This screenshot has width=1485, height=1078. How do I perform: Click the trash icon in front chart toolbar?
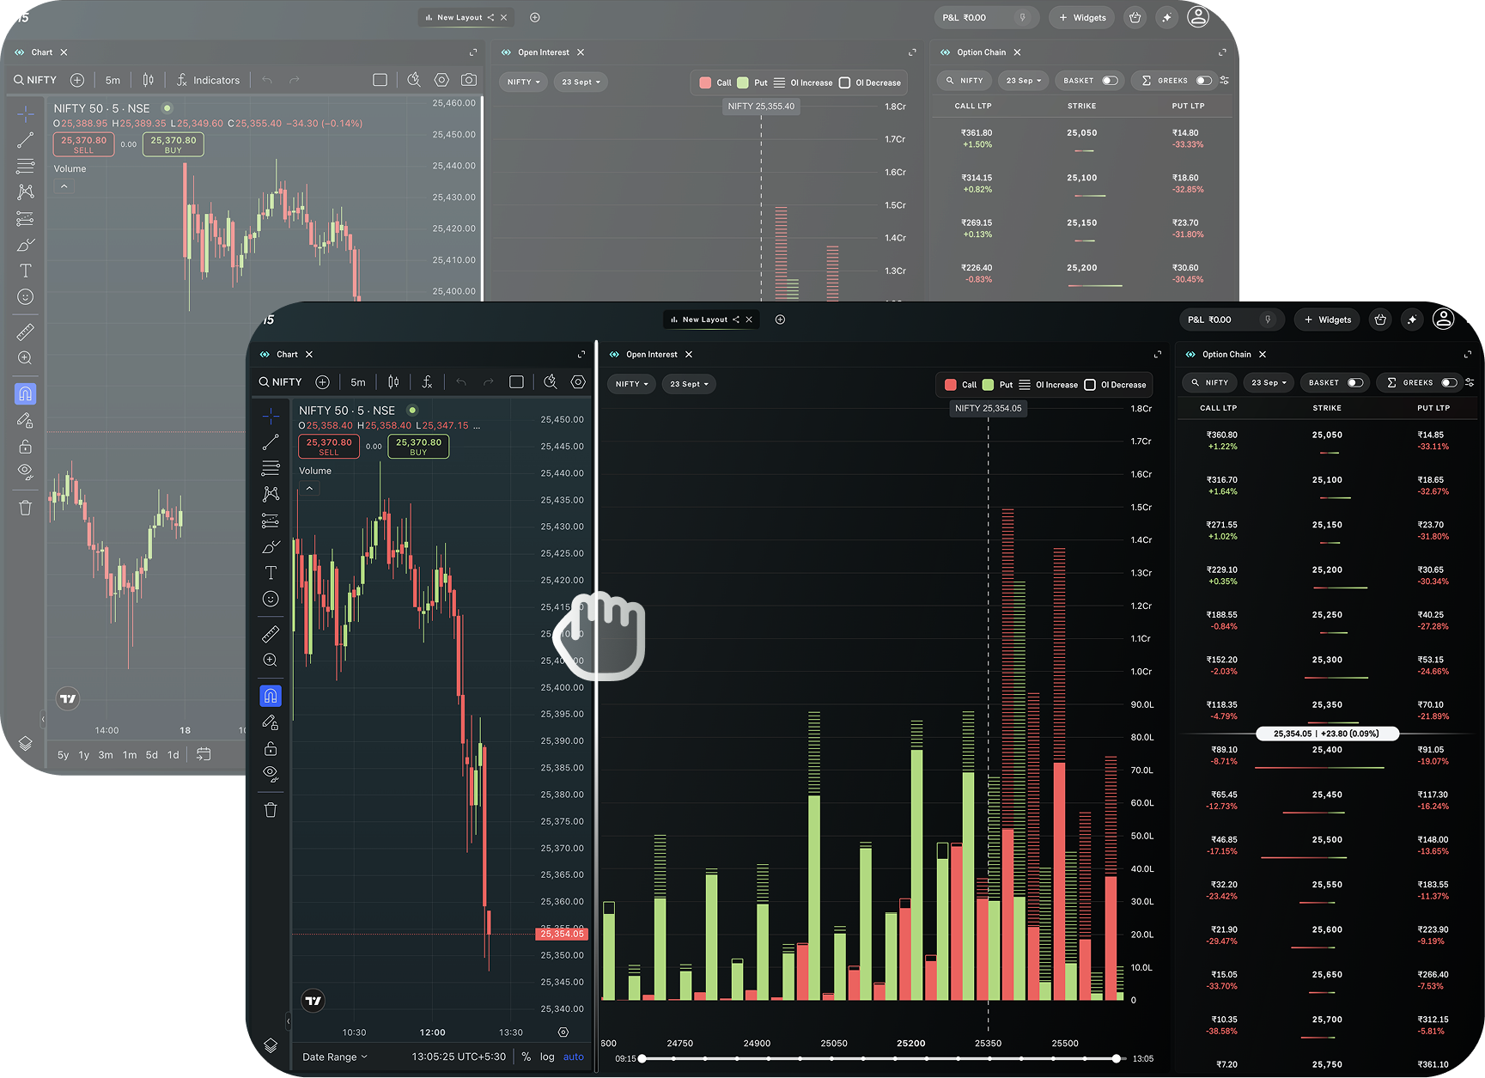tap(271, 810)
